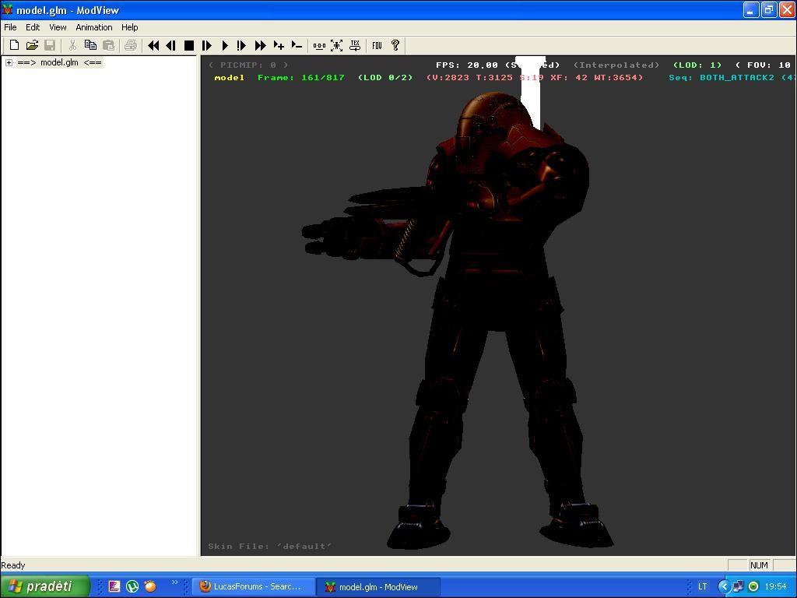Switch to LucasForums browser taskbar button
Screen dimensions: 797x598
(254, 586)
